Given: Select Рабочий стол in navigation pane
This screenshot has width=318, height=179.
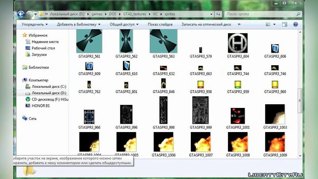Looking at the screenshot, I should coord(43,48).
